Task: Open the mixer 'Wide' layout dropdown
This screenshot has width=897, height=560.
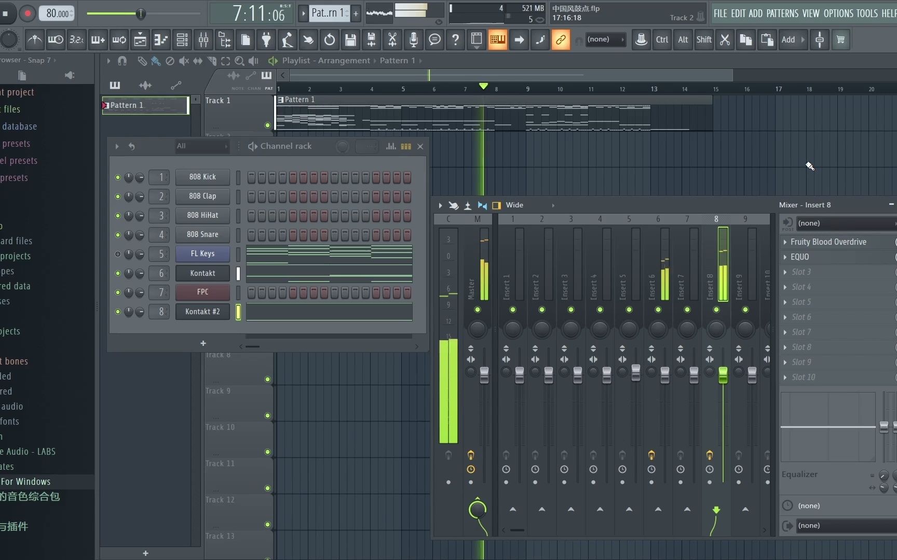Action: coord(529,205)
